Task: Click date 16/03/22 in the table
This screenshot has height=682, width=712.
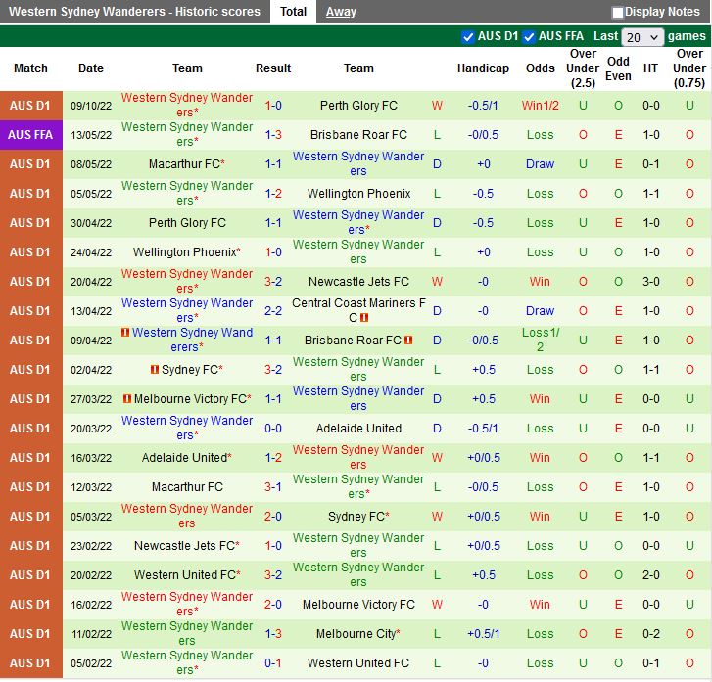Action: coord(91,457)
